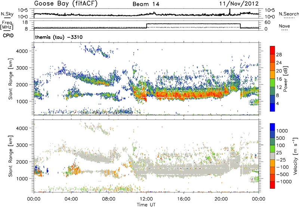Click the 'Slant Range [km]' label of the power panel

[10, 79]
